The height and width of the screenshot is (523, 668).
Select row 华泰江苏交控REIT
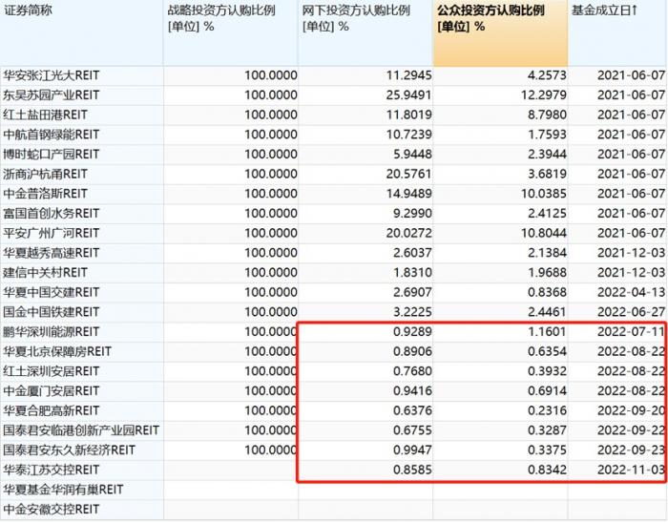click(x=334, y=471)
